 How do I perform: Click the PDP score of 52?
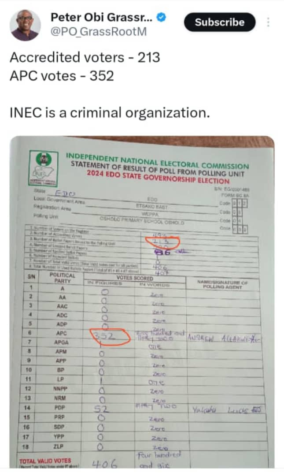pyautogui.click(x=102, y=409)
